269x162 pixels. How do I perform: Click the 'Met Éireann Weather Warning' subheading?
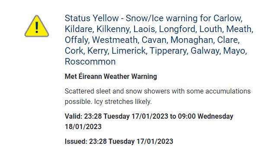point(111,76)
